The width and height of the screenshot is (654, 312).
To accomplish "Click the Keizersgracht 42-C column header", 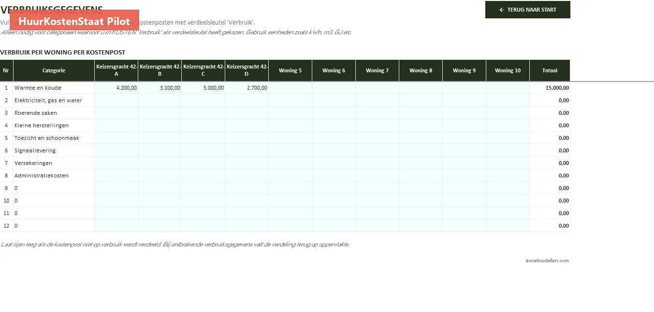I will pyautogui.click(x=203, y=70).
